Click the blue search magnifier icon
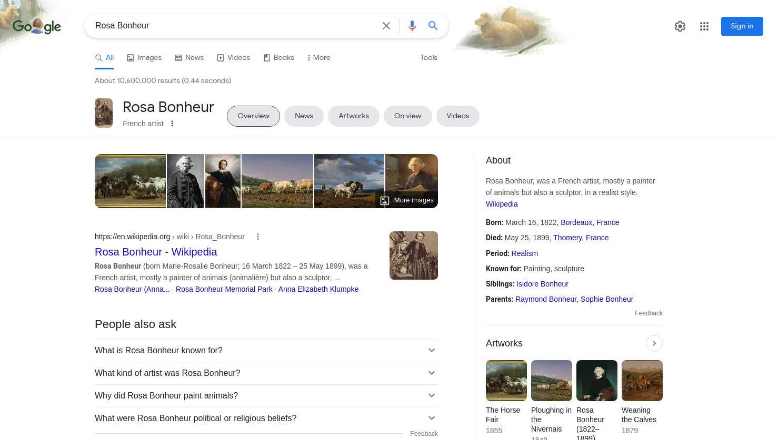The width and height of the screenshot is (778, 440). [433, 26]
